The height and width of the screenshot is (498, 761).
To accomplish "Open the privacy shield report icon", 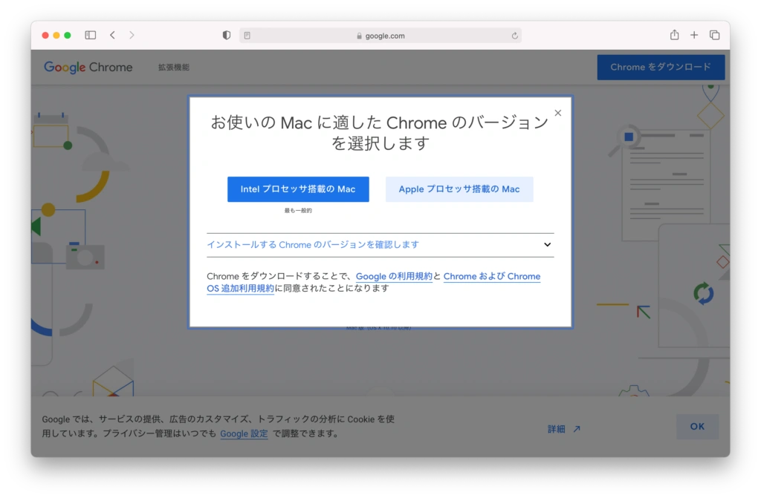I will (x=226, y=35).
